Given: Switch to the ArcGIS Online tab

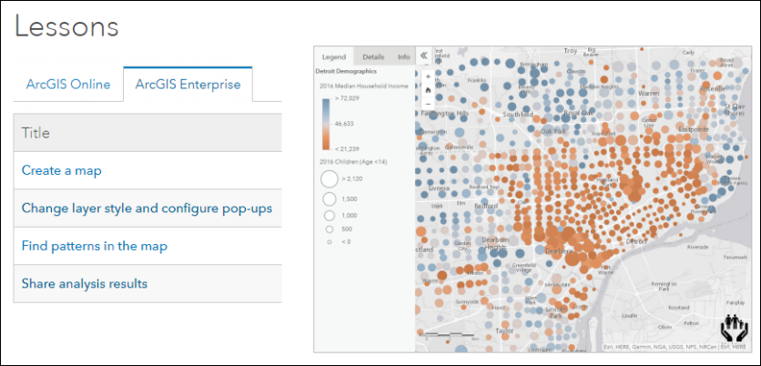Looking at the screenshot, I should click(x=68, y=85).
